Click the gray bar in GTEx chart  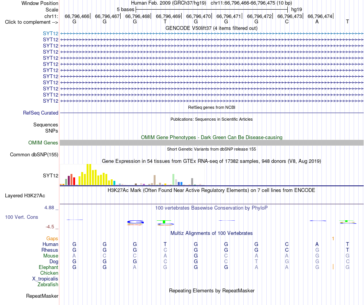tap(192, 182)
